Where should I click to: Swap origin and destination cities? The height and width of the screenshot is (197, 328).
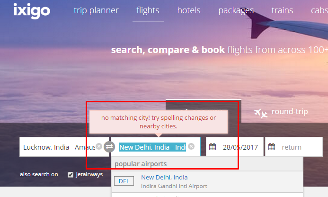coord(109,147)
